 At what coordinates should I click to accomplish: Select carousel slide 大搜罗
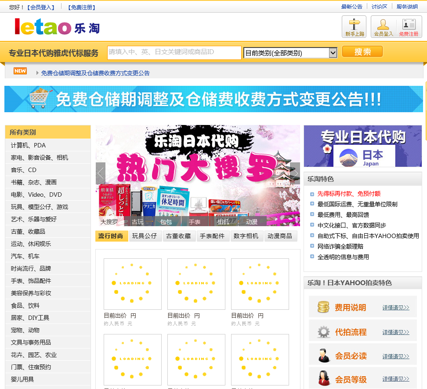pos(109,222)
